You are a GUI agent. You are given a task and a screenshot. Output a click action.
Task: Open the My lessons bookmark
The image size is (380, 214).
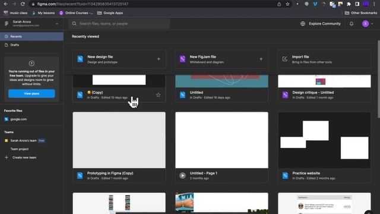[x=43, y=13]
